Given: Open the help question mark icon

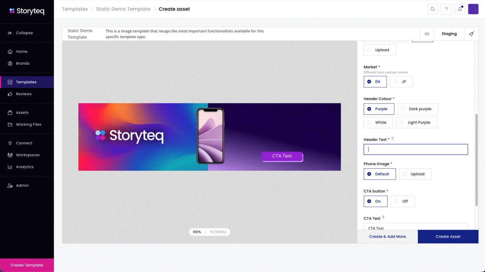Looking at the screenshot, I should 446,9.
